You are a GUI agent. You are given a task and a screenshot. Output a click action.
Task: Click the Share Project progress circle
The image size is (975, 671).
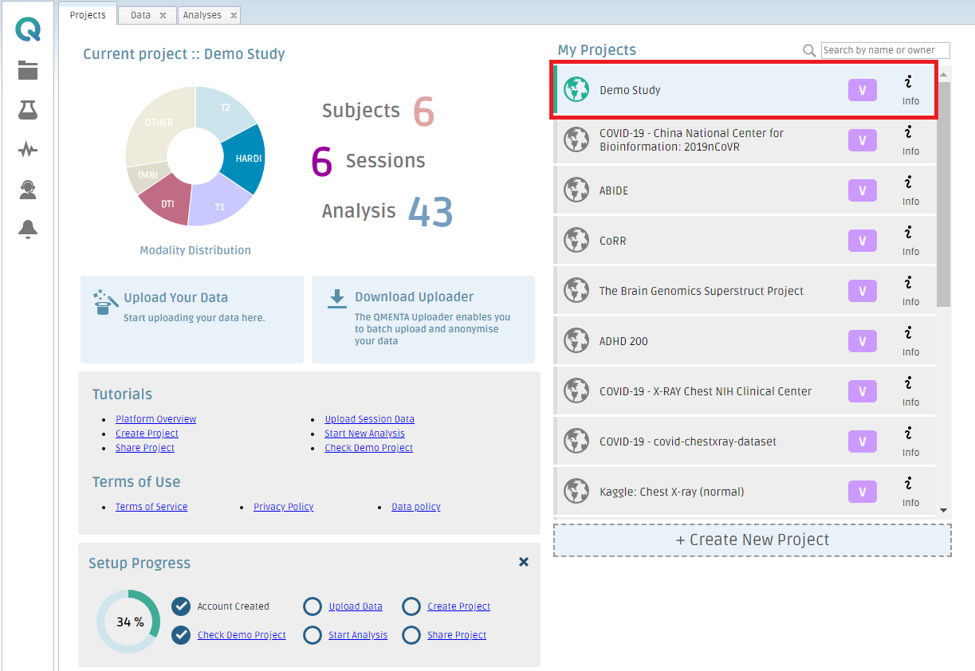point(411,635)
